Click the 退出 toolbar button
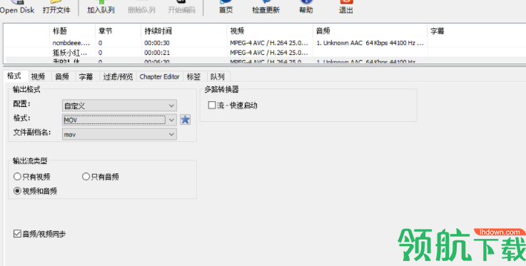 pos(346,7)
